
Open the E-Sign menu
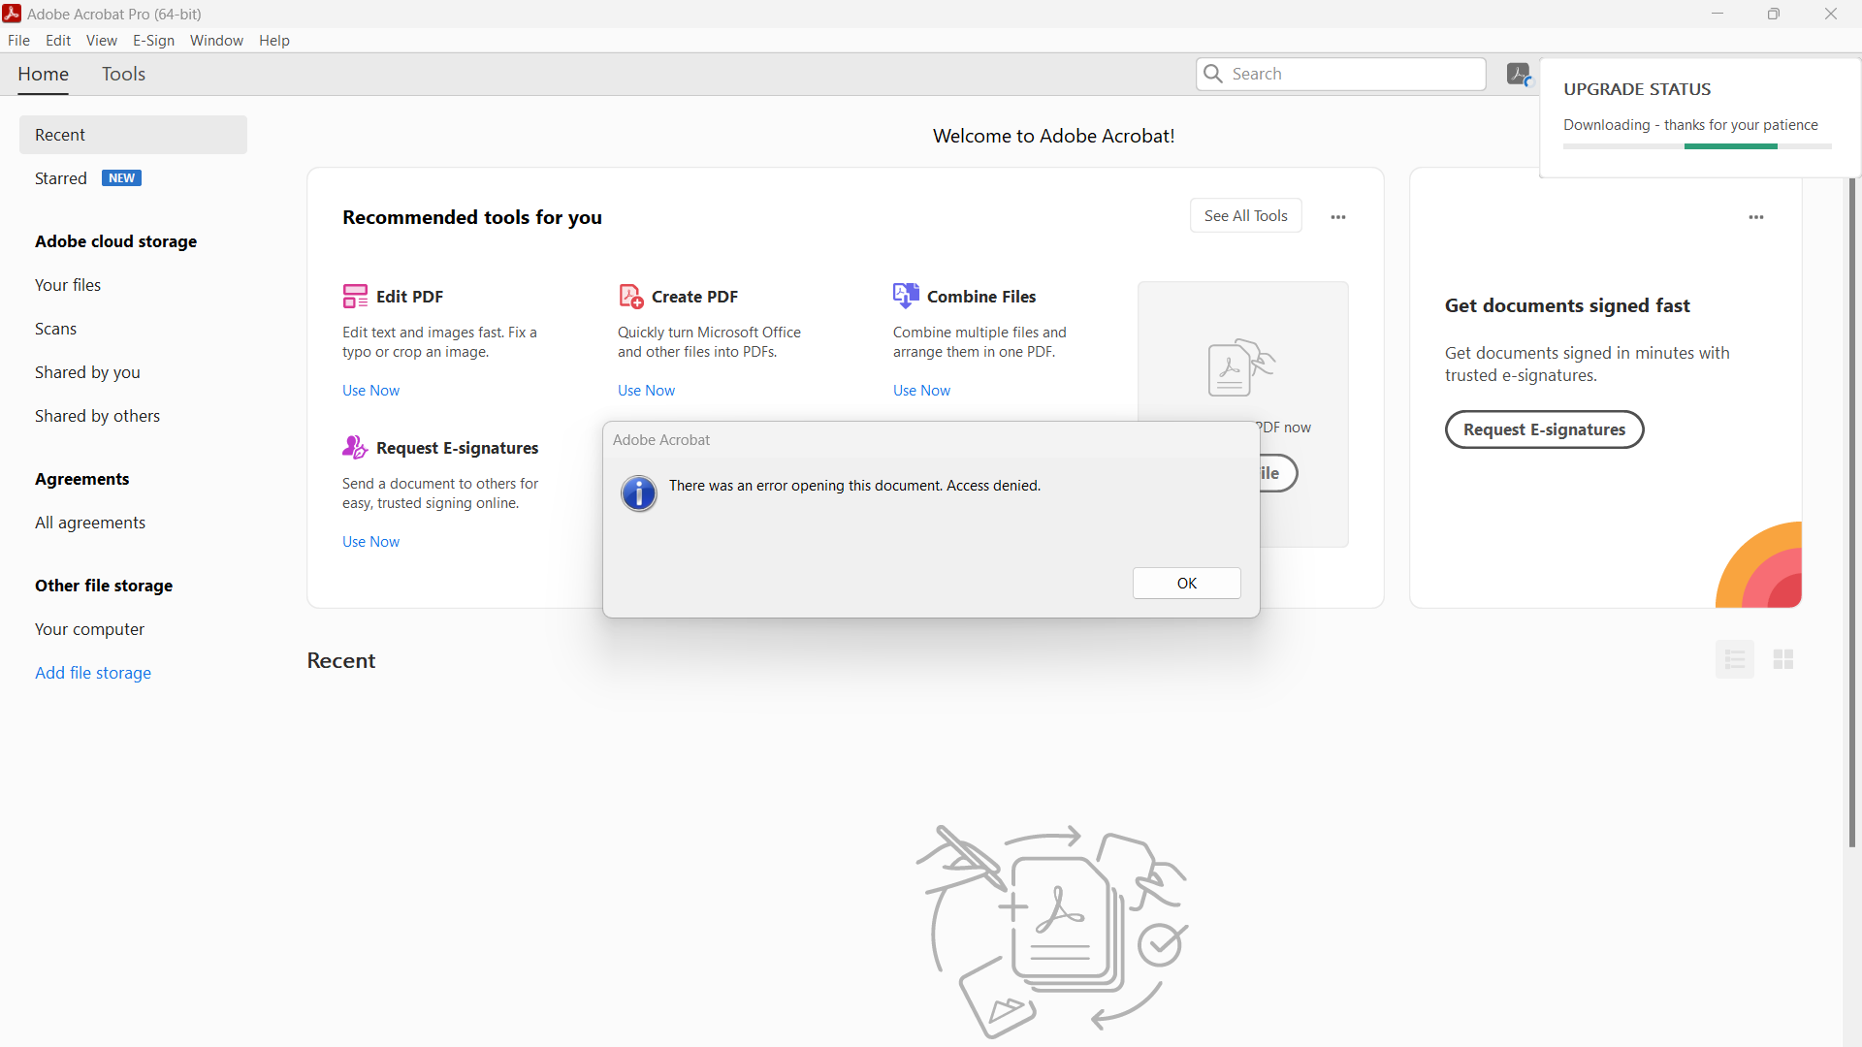tap(153, 40)
